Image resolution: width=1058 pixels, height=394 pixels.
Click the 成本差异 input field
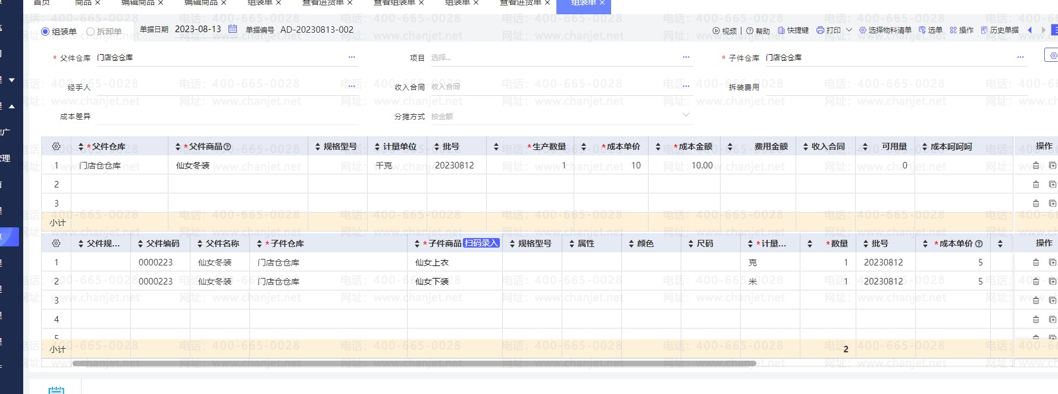227,117
